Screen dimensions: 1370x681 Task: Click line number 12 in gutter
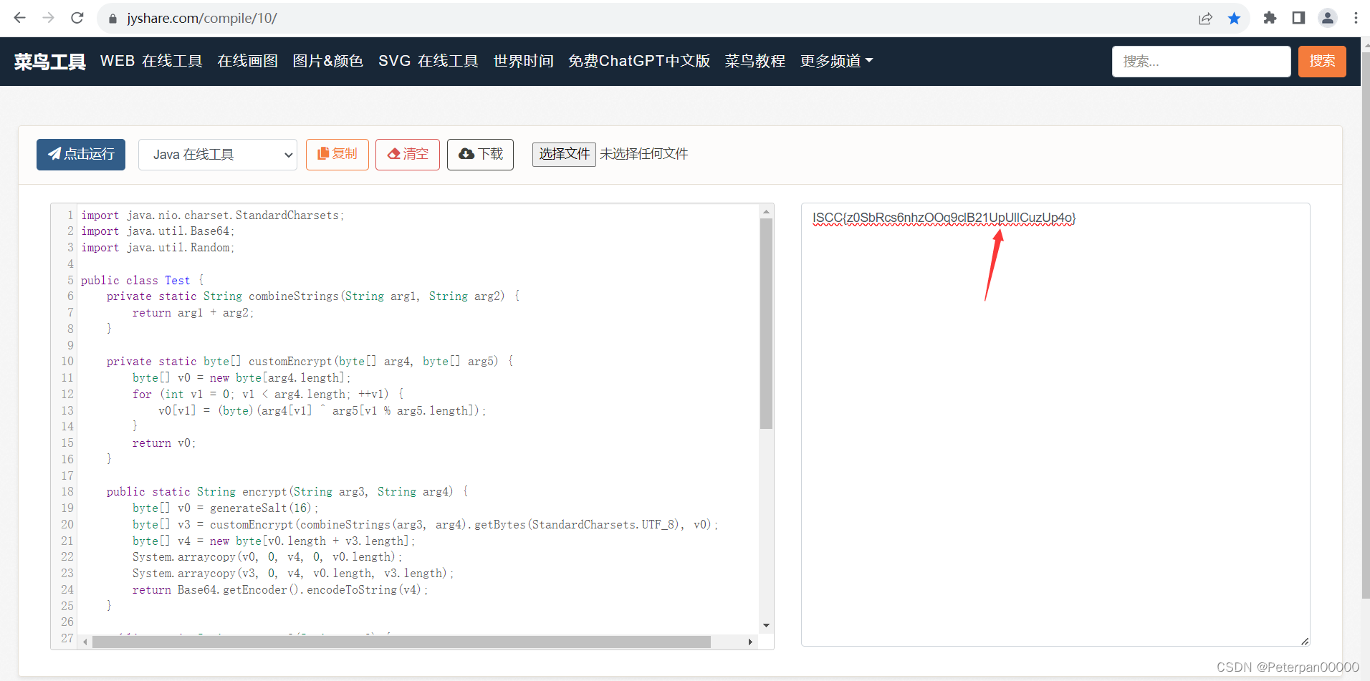(67, 395)
